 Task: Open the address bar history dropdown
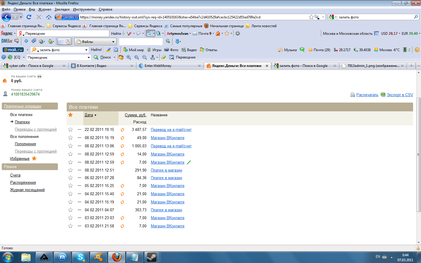pos(323,17)
